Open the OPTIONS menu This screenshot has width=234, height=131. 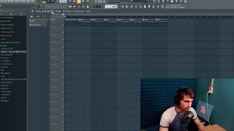(x=23, y=1)
